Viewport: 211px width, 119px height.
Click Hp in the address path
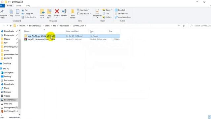[54, 26]
